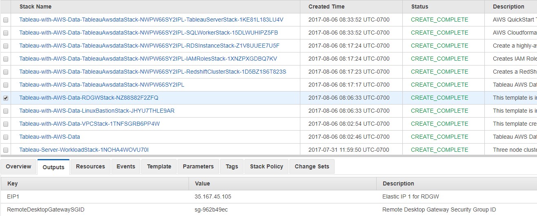
Task: Select the sg-962b49ec output value
Action: pos(211,209)
